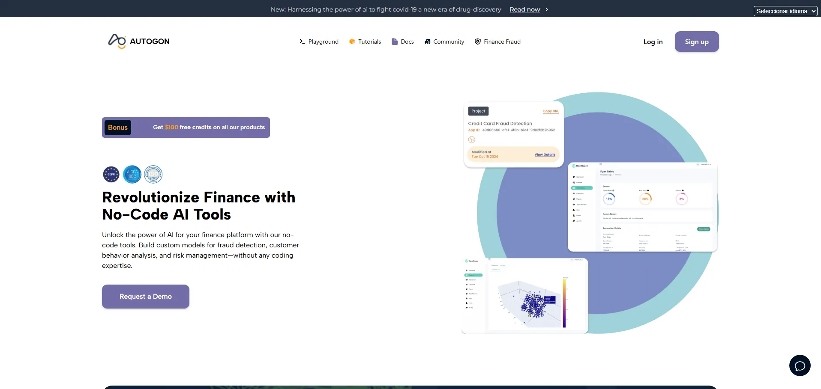Click the Finance Fraud shield icon
The width and height of the screenshot is (821, 389).
click(x=478, y=42)
